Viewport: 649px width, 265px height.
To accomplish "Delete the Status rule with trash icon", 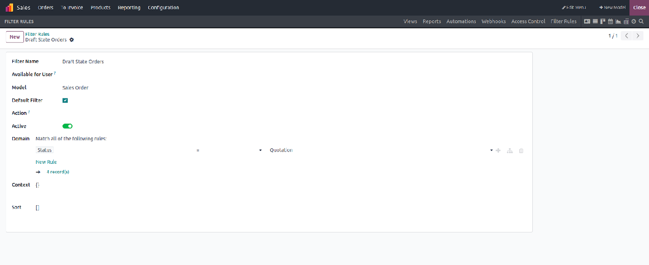I will (x=521, y=151).
